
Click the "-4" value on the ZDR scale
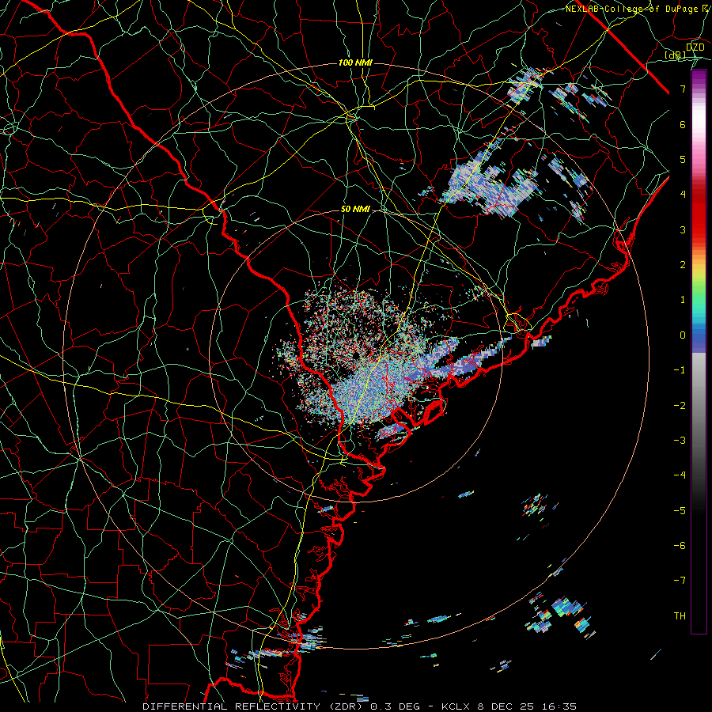[x=680, y=475]
